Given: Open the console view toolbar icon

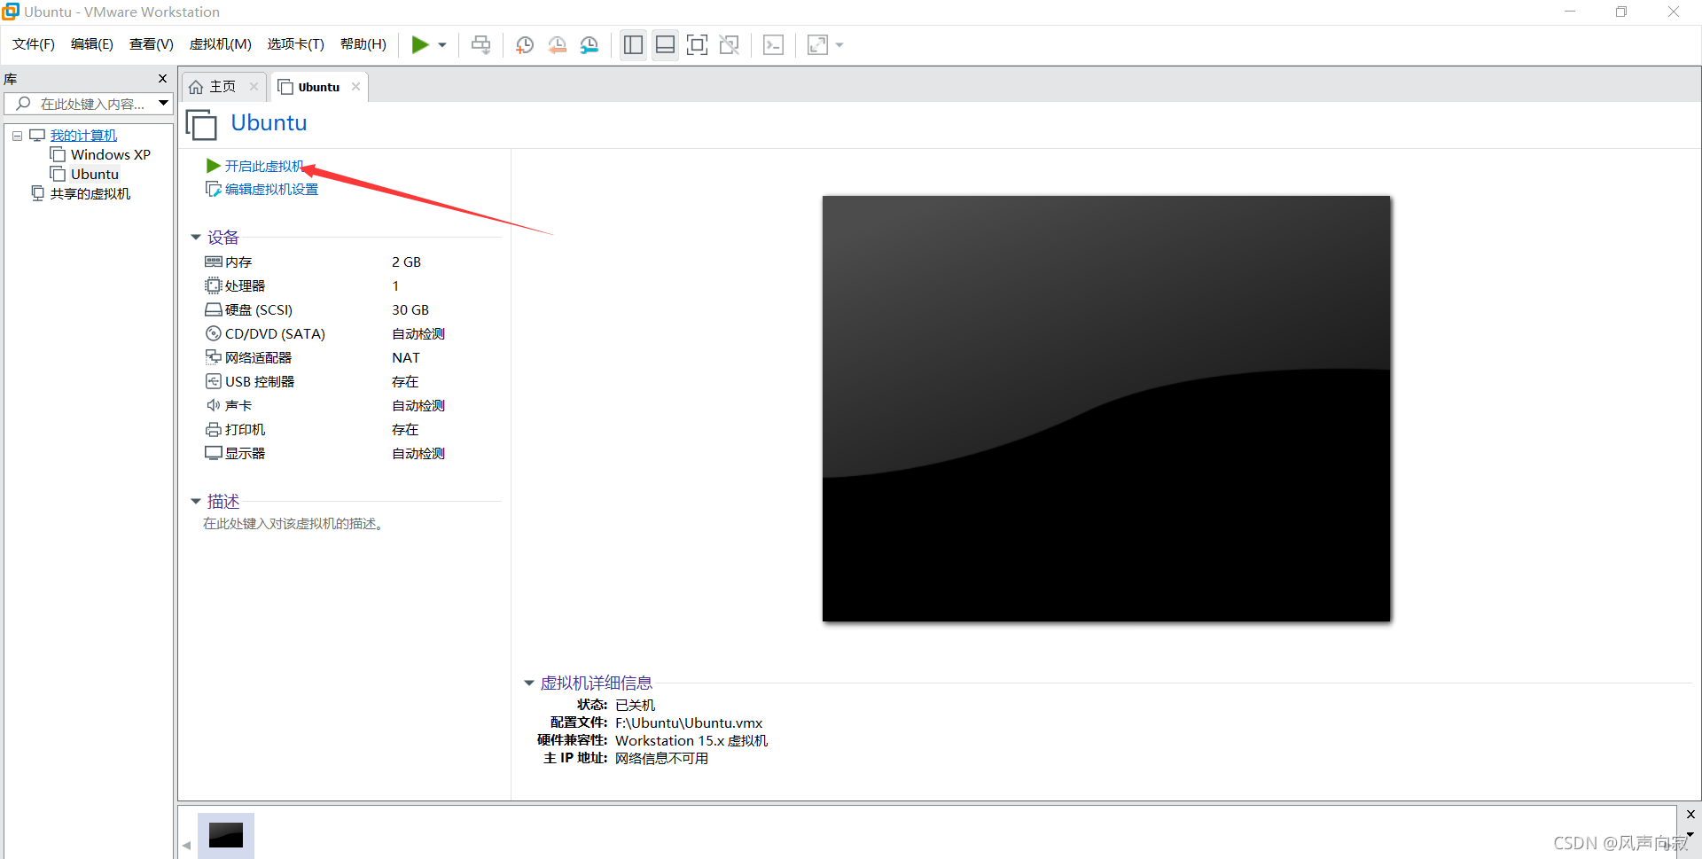Looking at the screenshot, I should [773, 45].
